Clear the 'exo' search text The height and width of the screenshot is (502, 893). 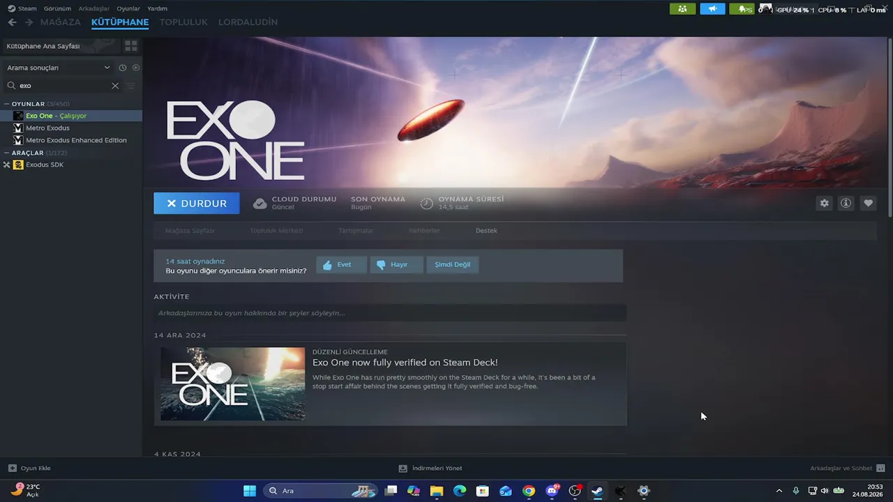pyautogui.click(x=115, y=86)
